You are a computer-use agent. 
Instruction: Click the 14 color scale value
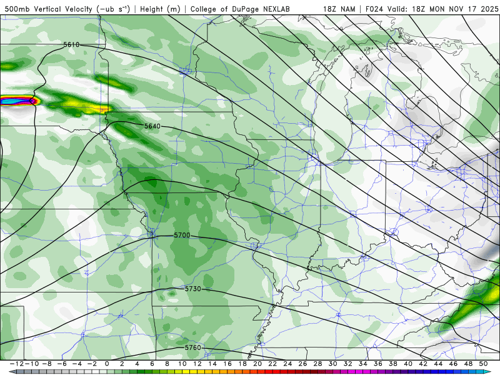pyautogui.click(x=212, y=364)
